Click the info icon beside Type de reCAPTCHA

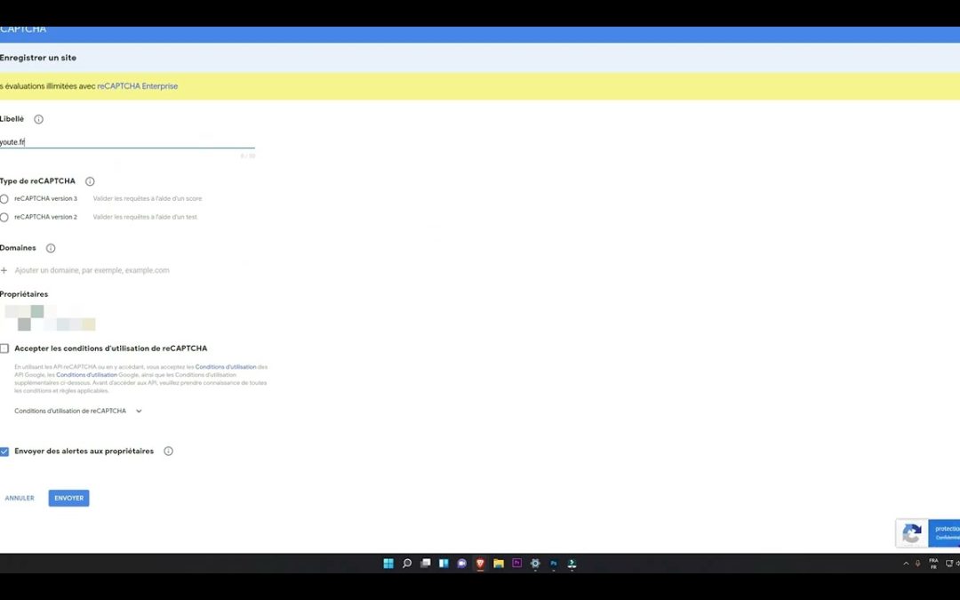[x=90, y=181]
